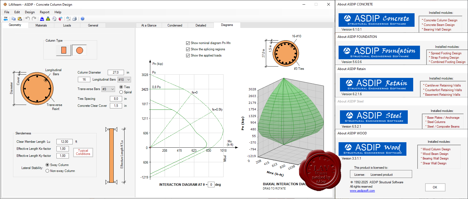
Task: Click the ASDIP Steel logo banner
Action: click(x=374, y=117)
